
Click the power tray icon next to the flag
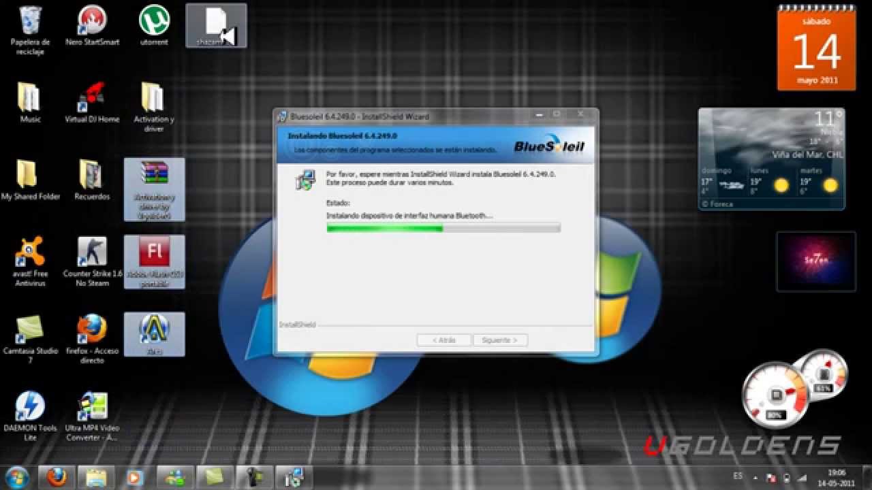click(x=787, y=477)
